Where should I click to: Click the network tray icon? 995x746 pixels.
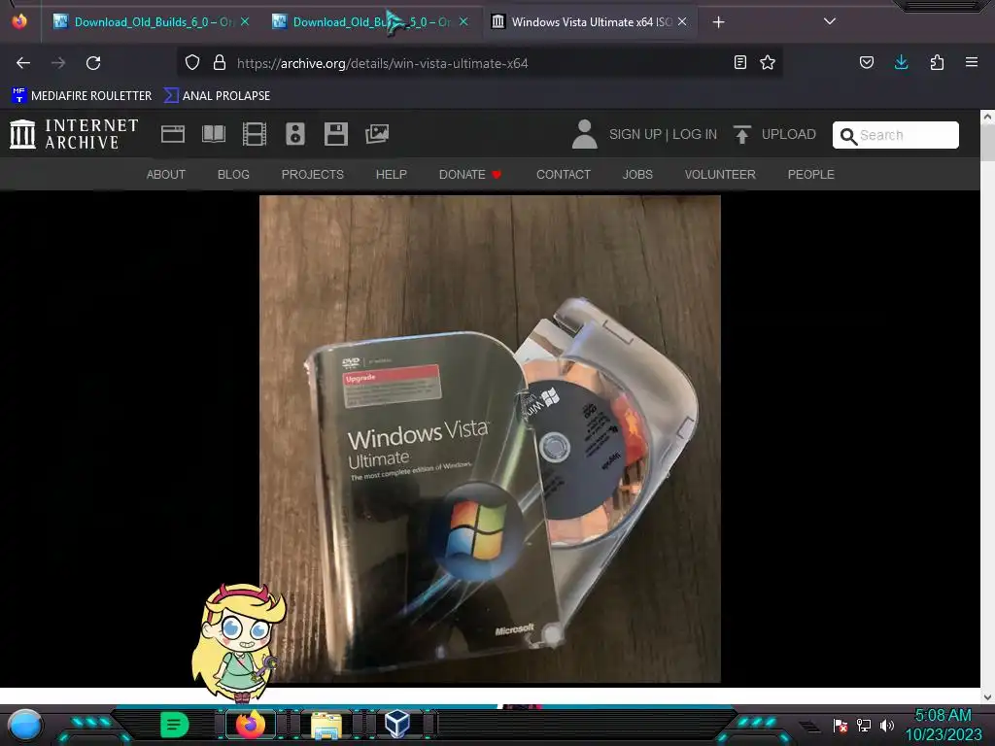[x=864, y=725]
